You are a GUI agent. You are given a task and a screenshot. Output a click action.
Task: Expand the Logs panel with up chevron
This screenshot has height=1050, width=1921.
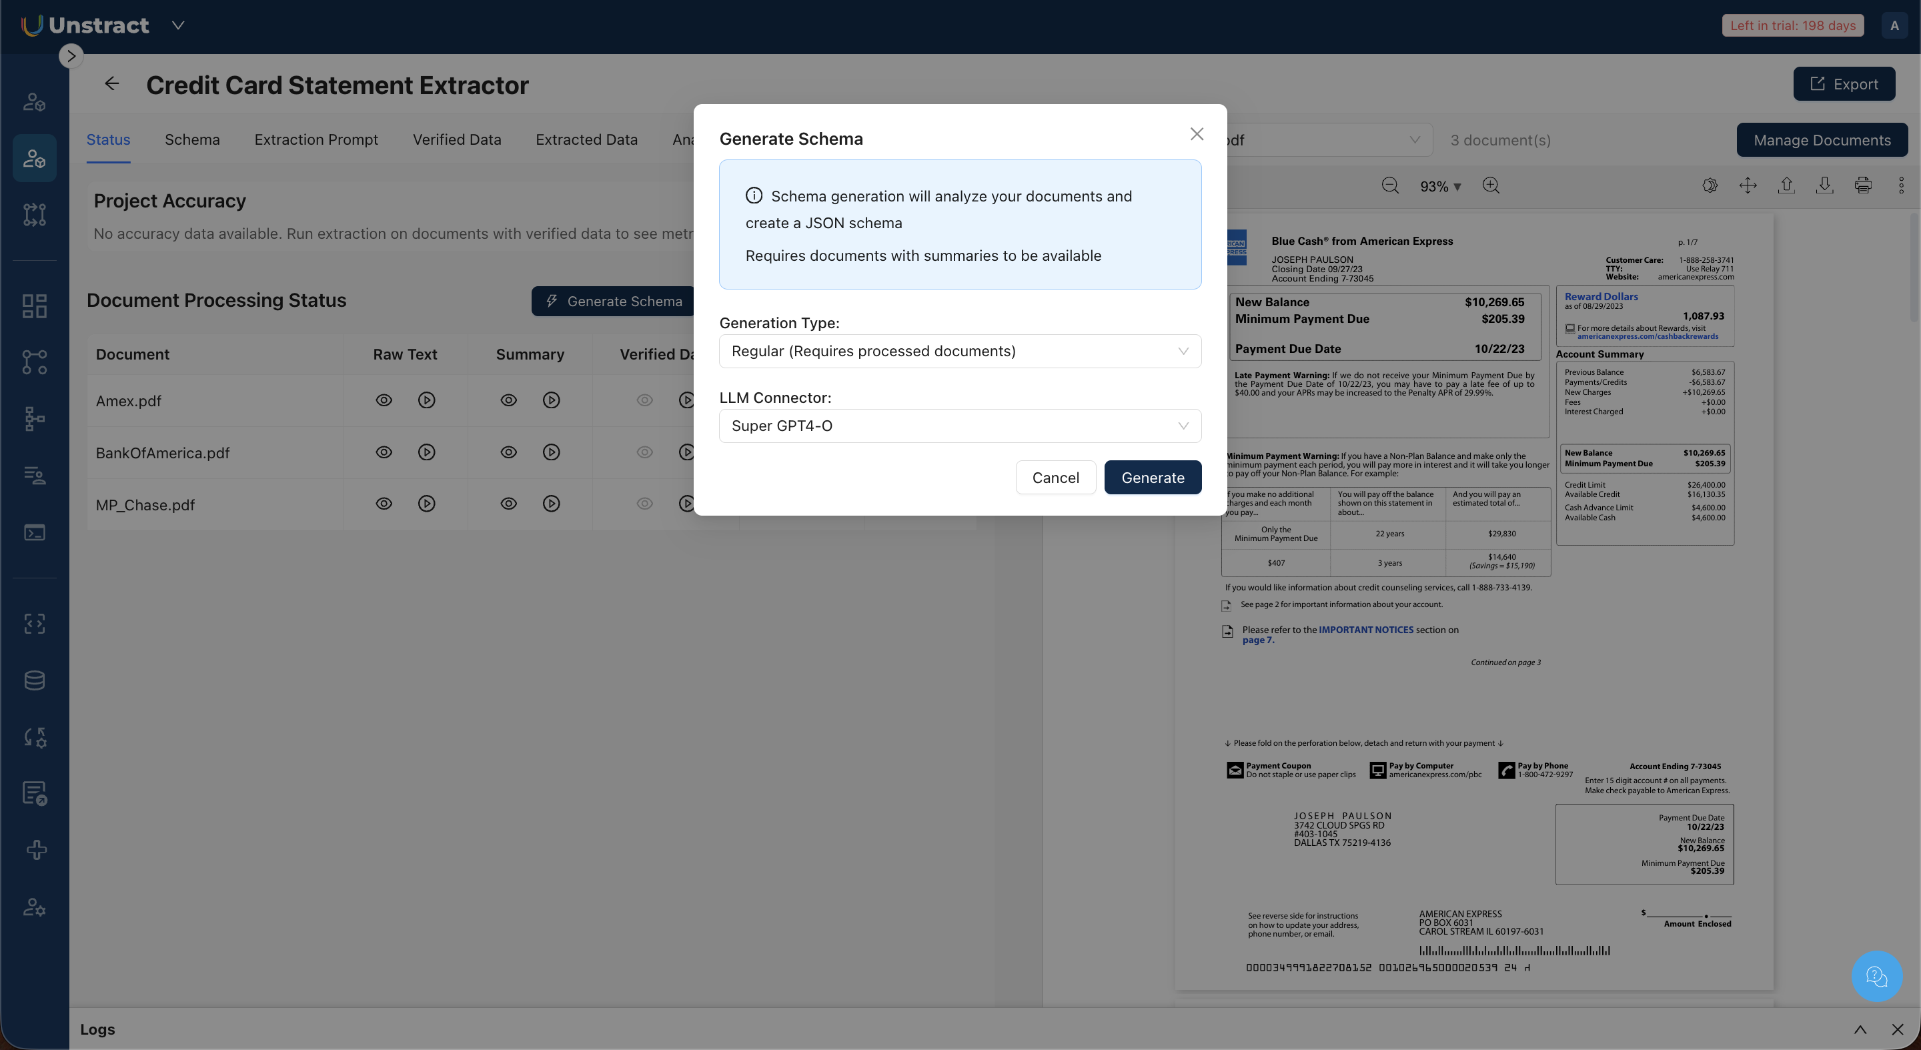coord(1860,1030)
